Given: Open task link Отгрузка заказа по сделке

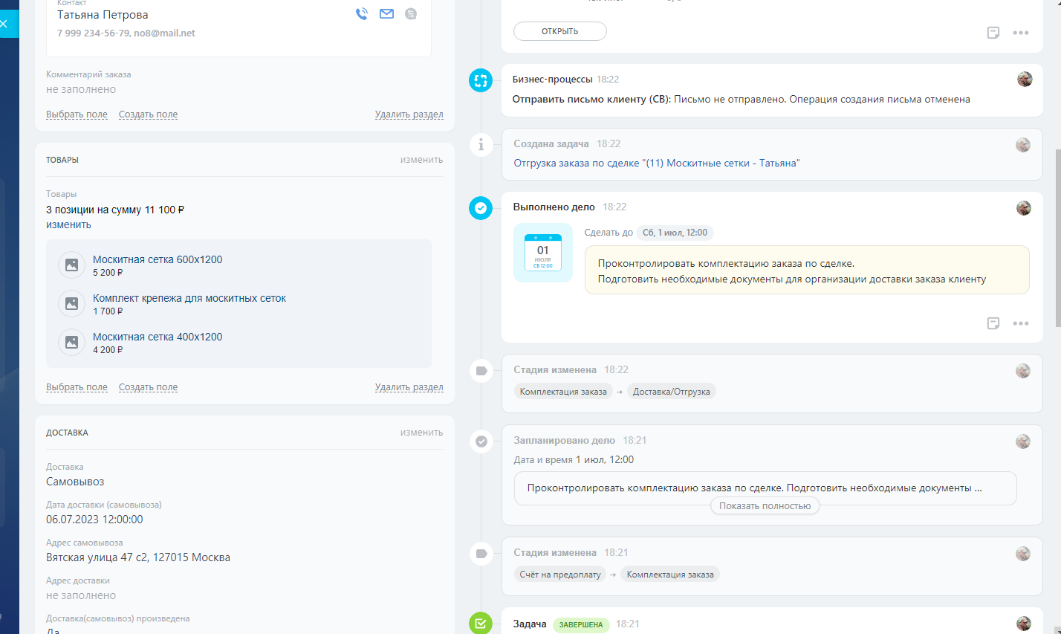Looking at the screenshot, I should click(x=657, y=164).
